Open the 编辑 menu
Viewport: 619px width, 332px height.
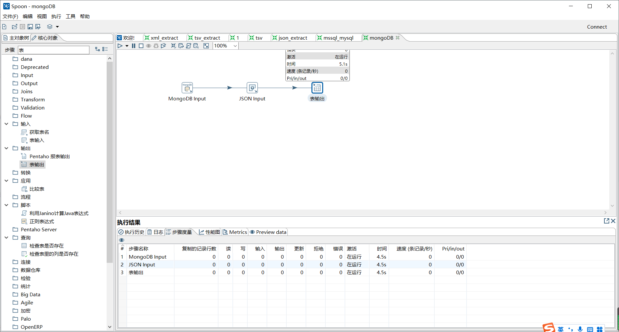(28, 16)
